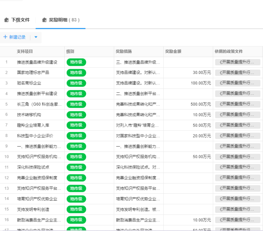
Task: Click the house icon beside 奖励明细
Action: point(44,20)
